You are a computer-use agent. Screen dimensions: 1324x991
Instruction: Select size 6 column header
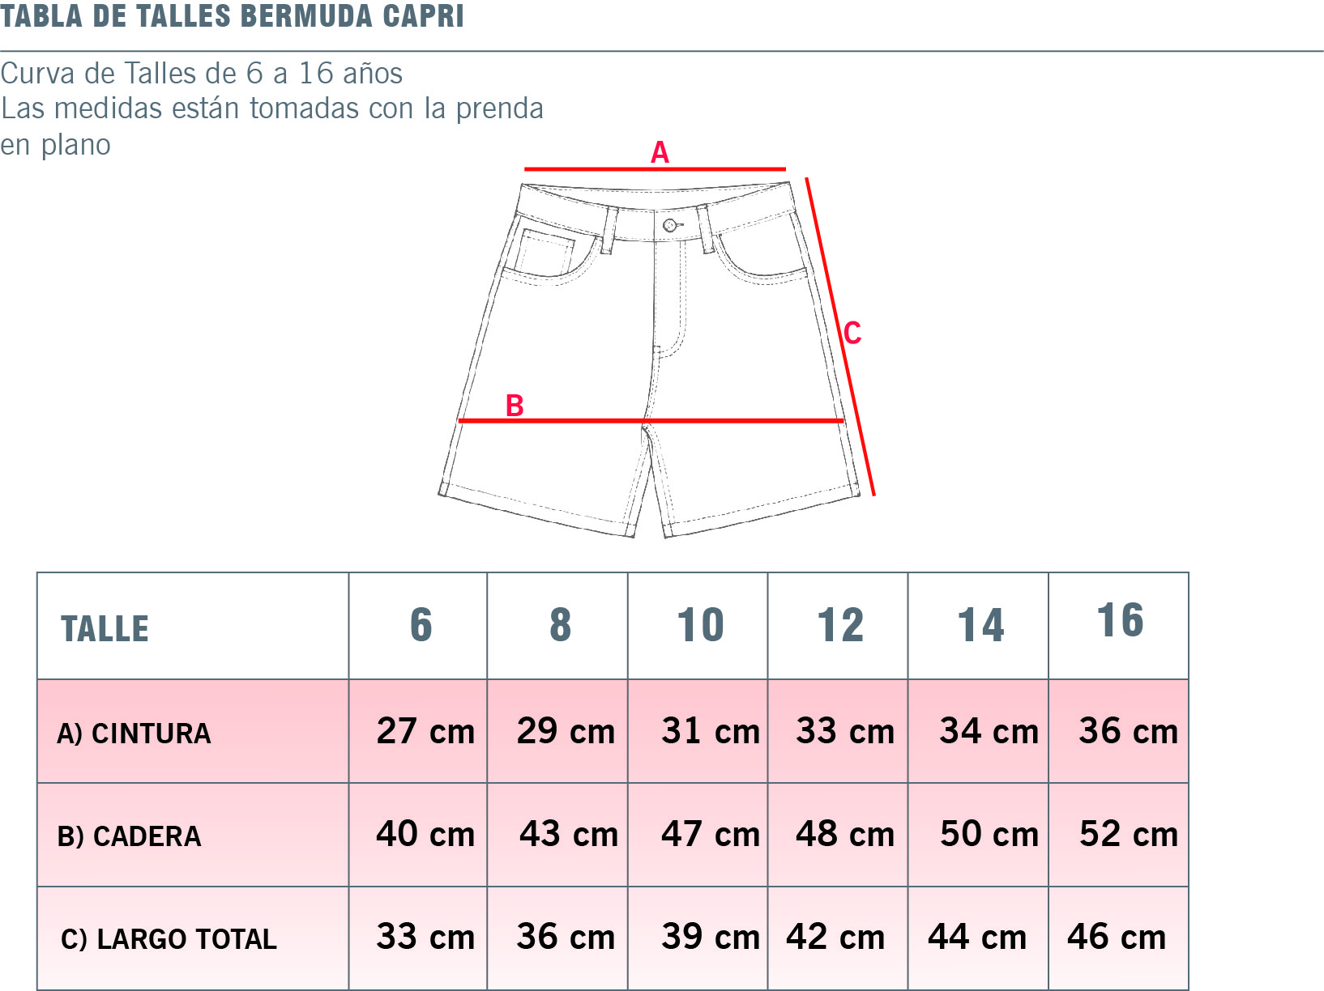pos(418,626)
